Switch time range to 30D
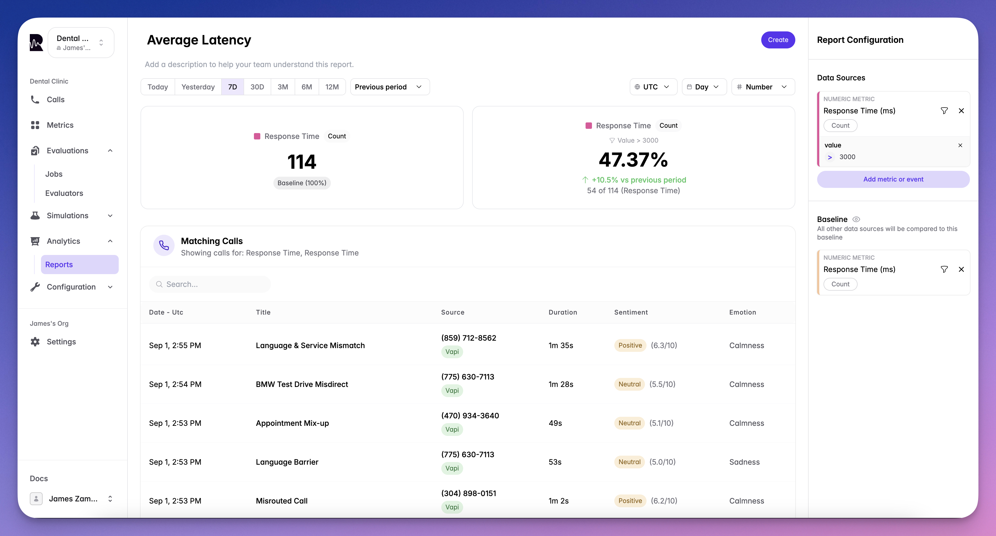 [x=257, y=87]
